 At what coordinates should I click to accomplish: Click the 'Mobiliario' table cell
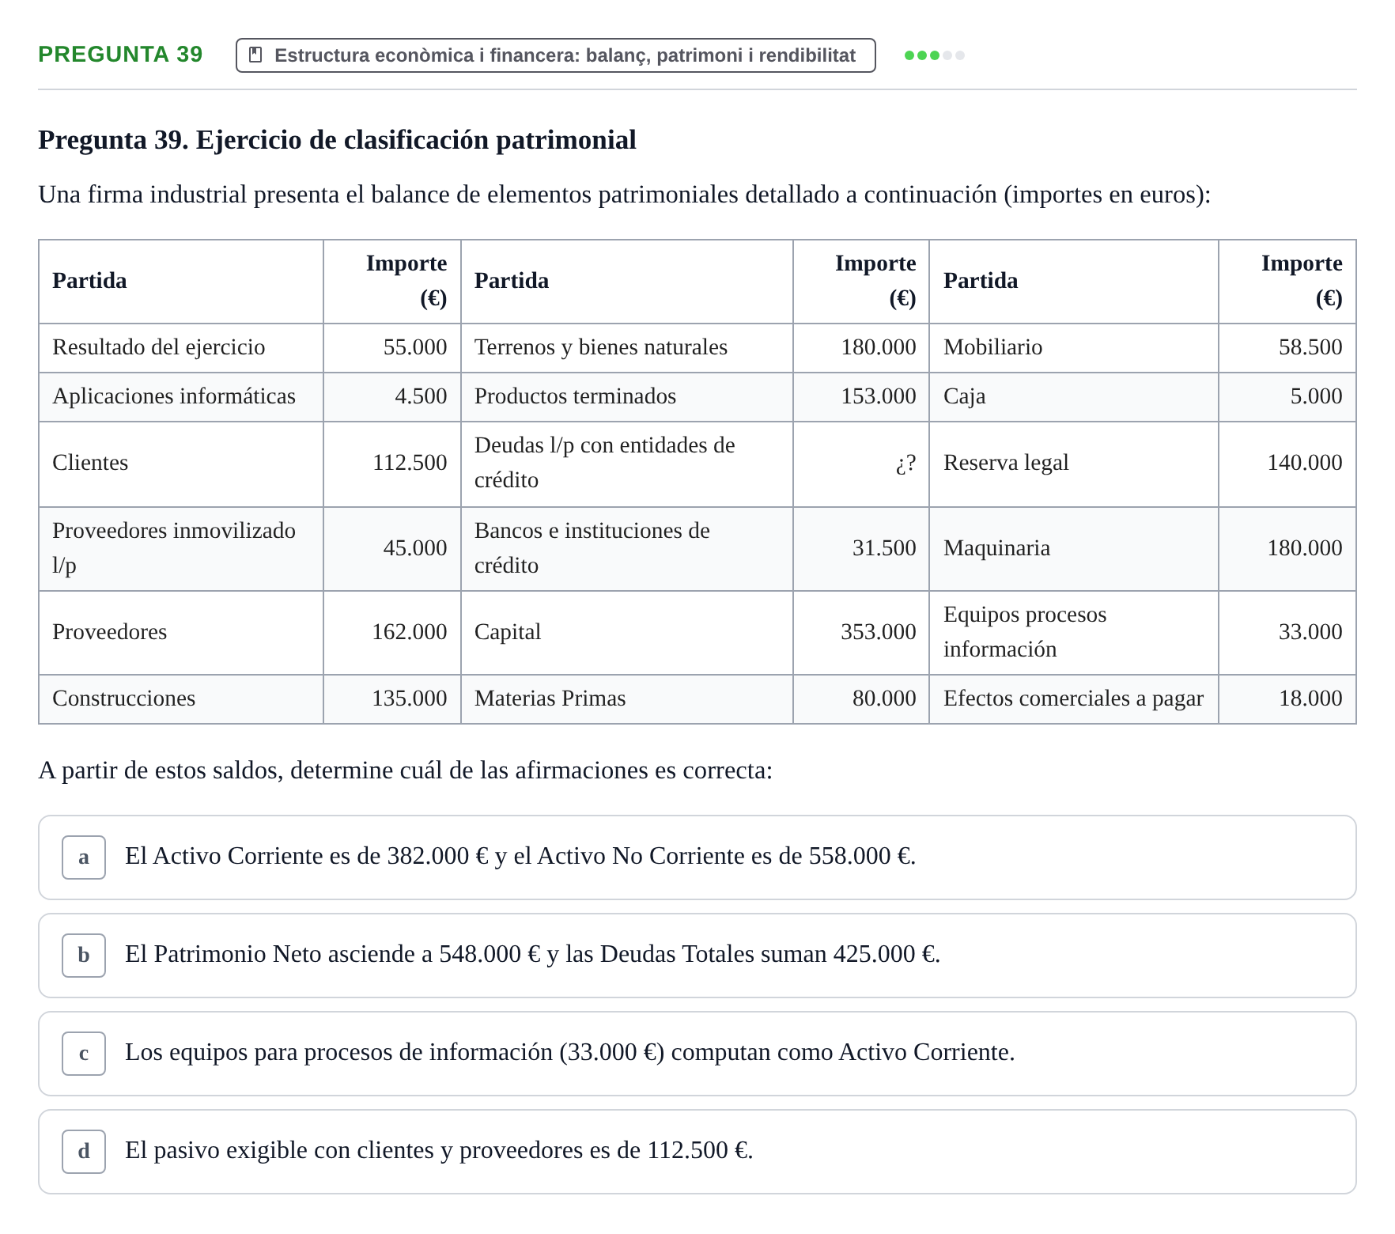[x=1074, y=348]
